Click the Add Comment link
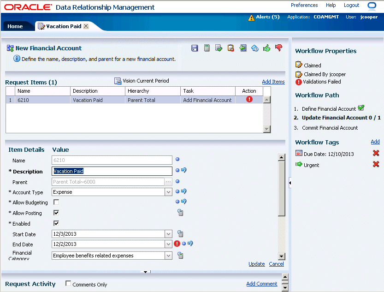The image size is (384, 292). tap(262, 284)
